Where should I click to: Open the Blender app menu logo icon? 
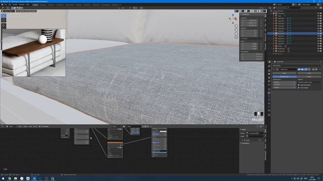[x=2, y=5]
